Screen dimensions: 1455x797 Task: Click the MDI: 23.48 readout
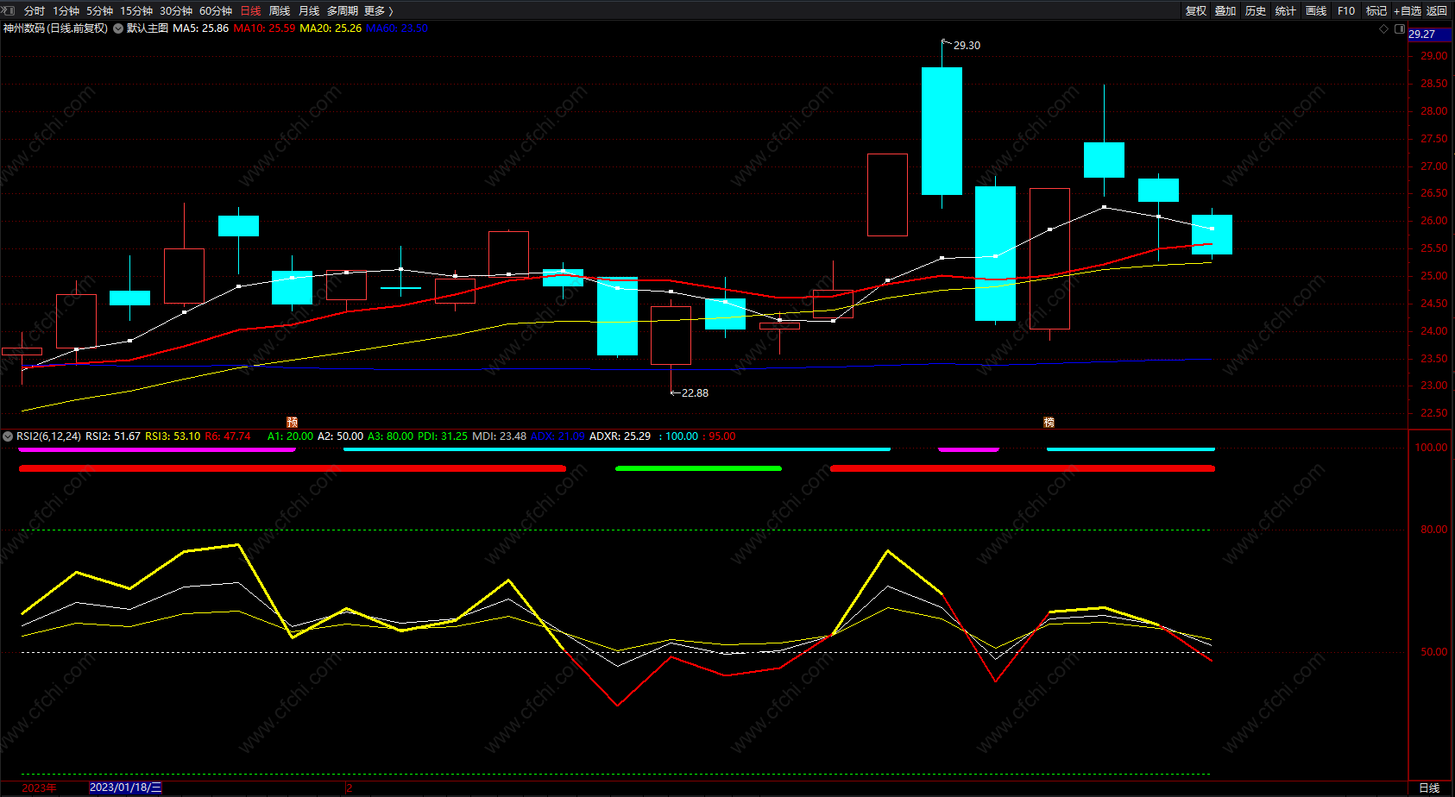[x=500, y=436]
